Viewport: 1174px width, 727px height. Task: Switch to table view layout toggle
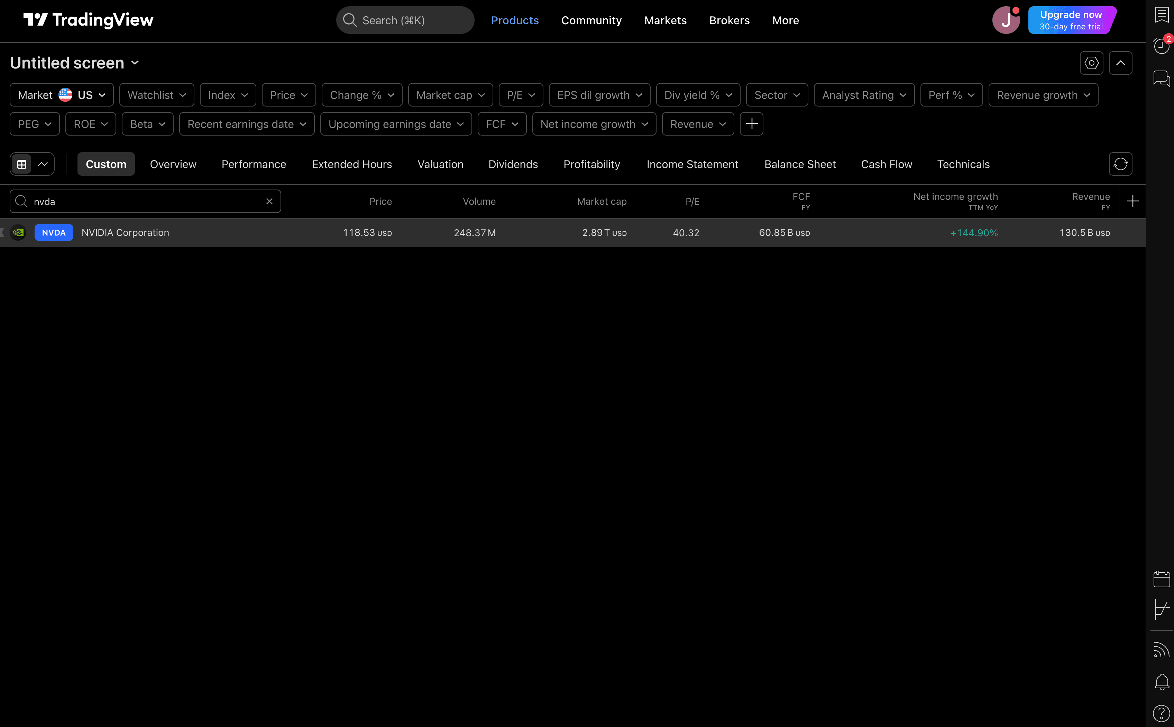point(22,164)
